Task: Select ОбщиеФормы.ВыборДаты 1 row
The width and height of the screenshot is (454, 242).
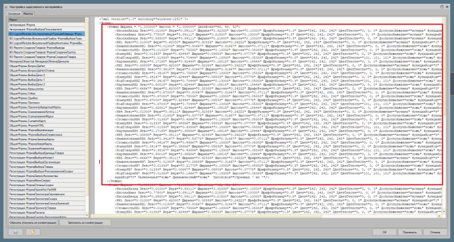Action: pyautogui.click(x=46, y=80)
